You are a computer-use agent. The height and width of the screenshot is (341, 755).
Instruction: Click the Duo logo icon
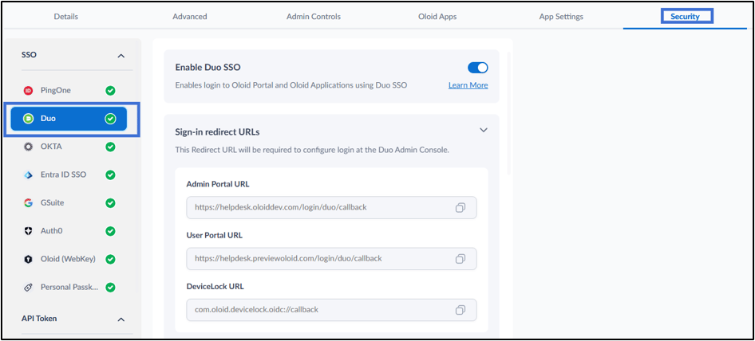(x=28, y=119)
